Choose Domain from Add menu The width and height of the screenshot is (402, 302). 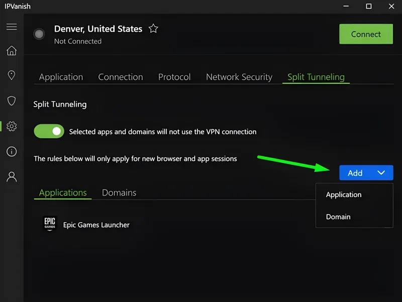pyautogui.click(x=338, y=217)
